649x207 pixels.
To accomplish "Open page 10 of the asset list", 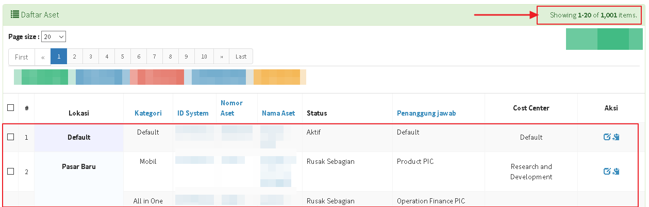I will click(x=204, y=57).
